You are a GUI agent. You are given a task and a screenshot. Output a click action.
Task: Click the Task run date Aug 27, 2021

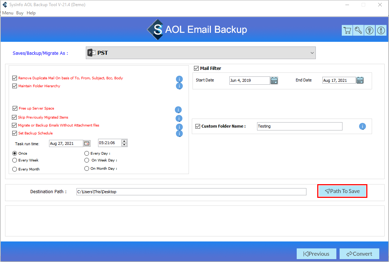coord(66,143)
